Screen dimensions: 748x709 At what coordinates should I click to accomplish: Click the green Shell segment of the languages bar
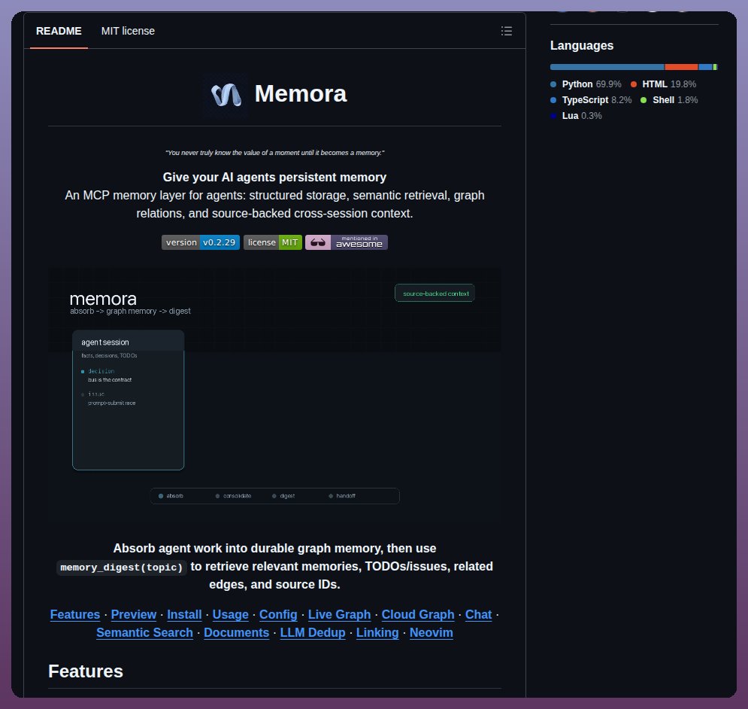coord(715,67)
